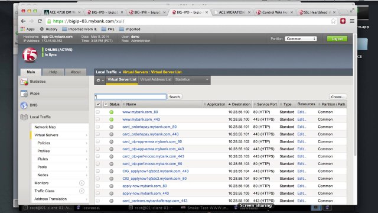Viewport: 378px width, 213px height.
Task: Switch to SSL Heartbleed browser tab
Action: point(317,12)
